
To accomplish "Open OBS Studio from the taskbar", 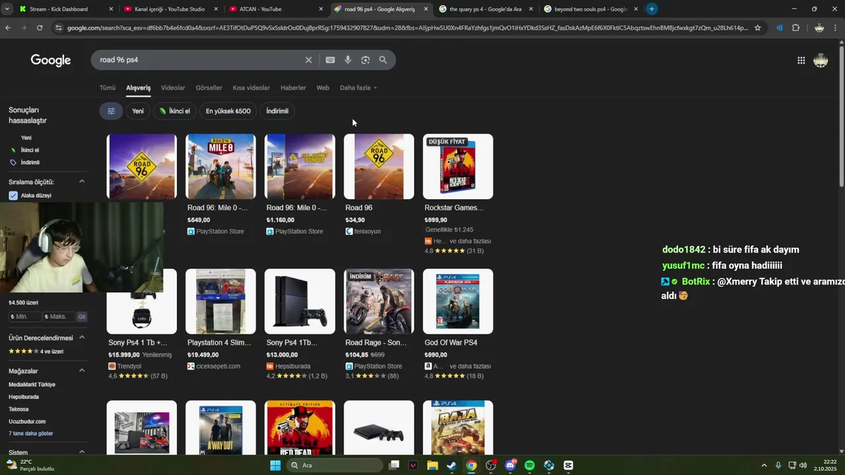I will [x=490, y=465].
